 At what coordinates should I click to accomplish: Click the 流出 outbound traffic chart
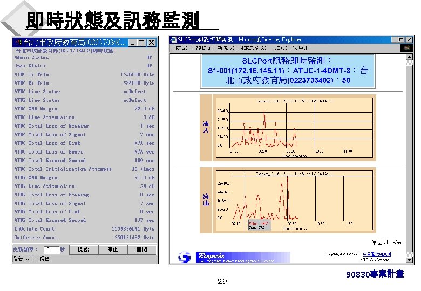tap(294, 200)
